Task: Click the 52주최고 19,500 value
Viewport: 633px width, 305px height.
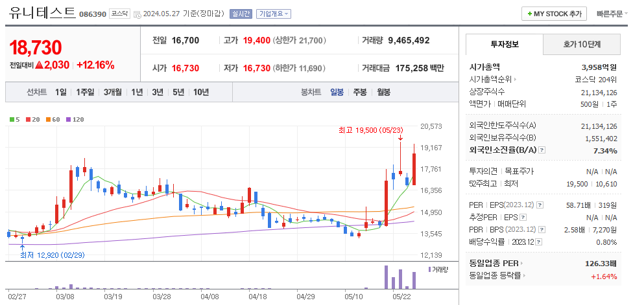Action: 577,184
